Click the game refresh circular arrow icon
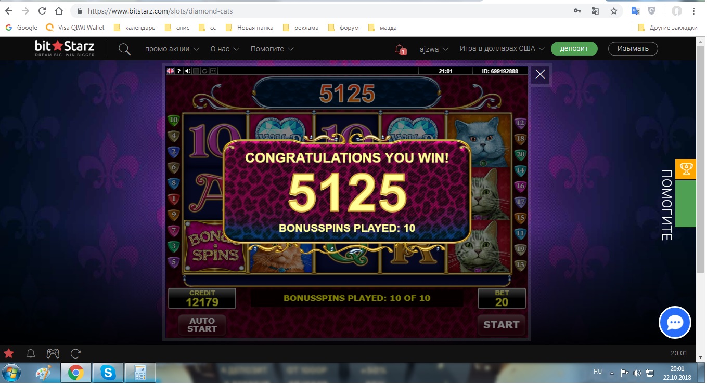Image resolution: width=707 pixels, height=384 pixels. tap(205, 71)
